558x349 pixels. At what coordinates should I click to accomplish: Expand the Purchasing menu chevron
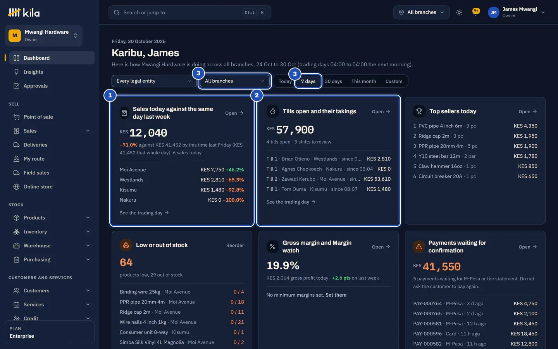pyautogui.click(x=88, y=259)
